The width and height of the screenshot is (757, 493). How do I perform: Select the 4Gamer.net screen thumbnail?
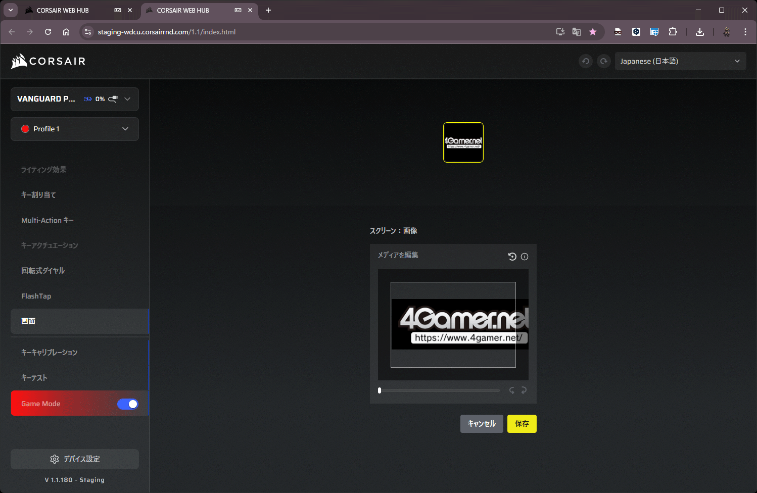(x=463, y=142)
